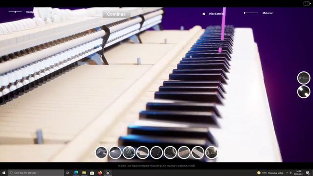Open the Windows Start menu
This screenshot has width=313, height=176.
[x=4, y=173]
